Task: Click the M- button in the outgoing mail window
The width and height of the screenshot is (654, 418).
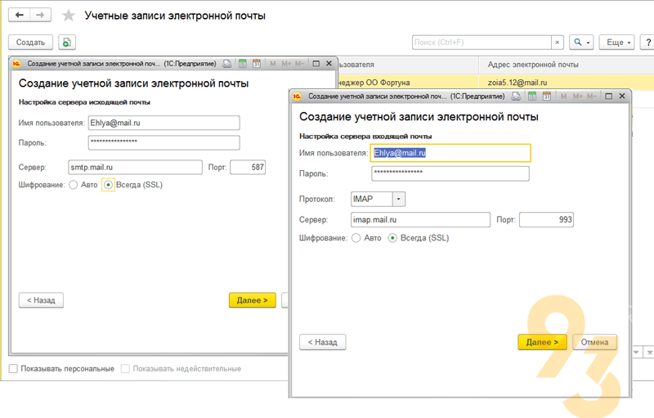Action: tap(299, 64)
